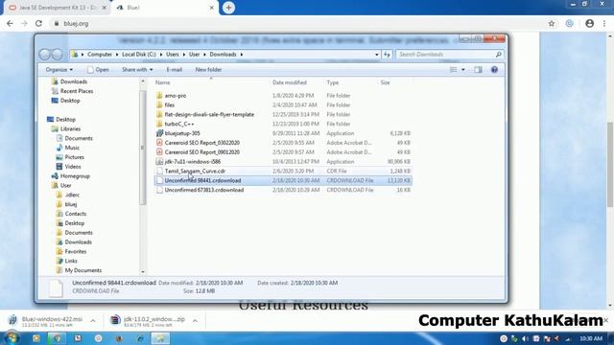Click the taskbar clock 10:30 AM
The image size is (614, 345).
pyautogui.click(x=591, y=338)
